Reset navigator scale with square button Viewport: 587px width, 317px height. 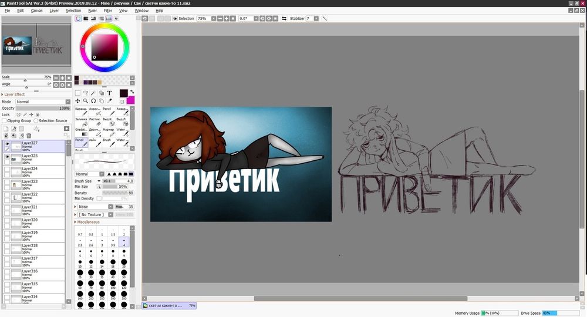tap(69, 78)
